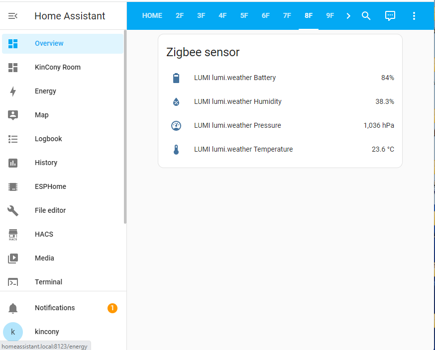Switch to the 2F tab
435x350 pixels.
[x=180, y=15]
